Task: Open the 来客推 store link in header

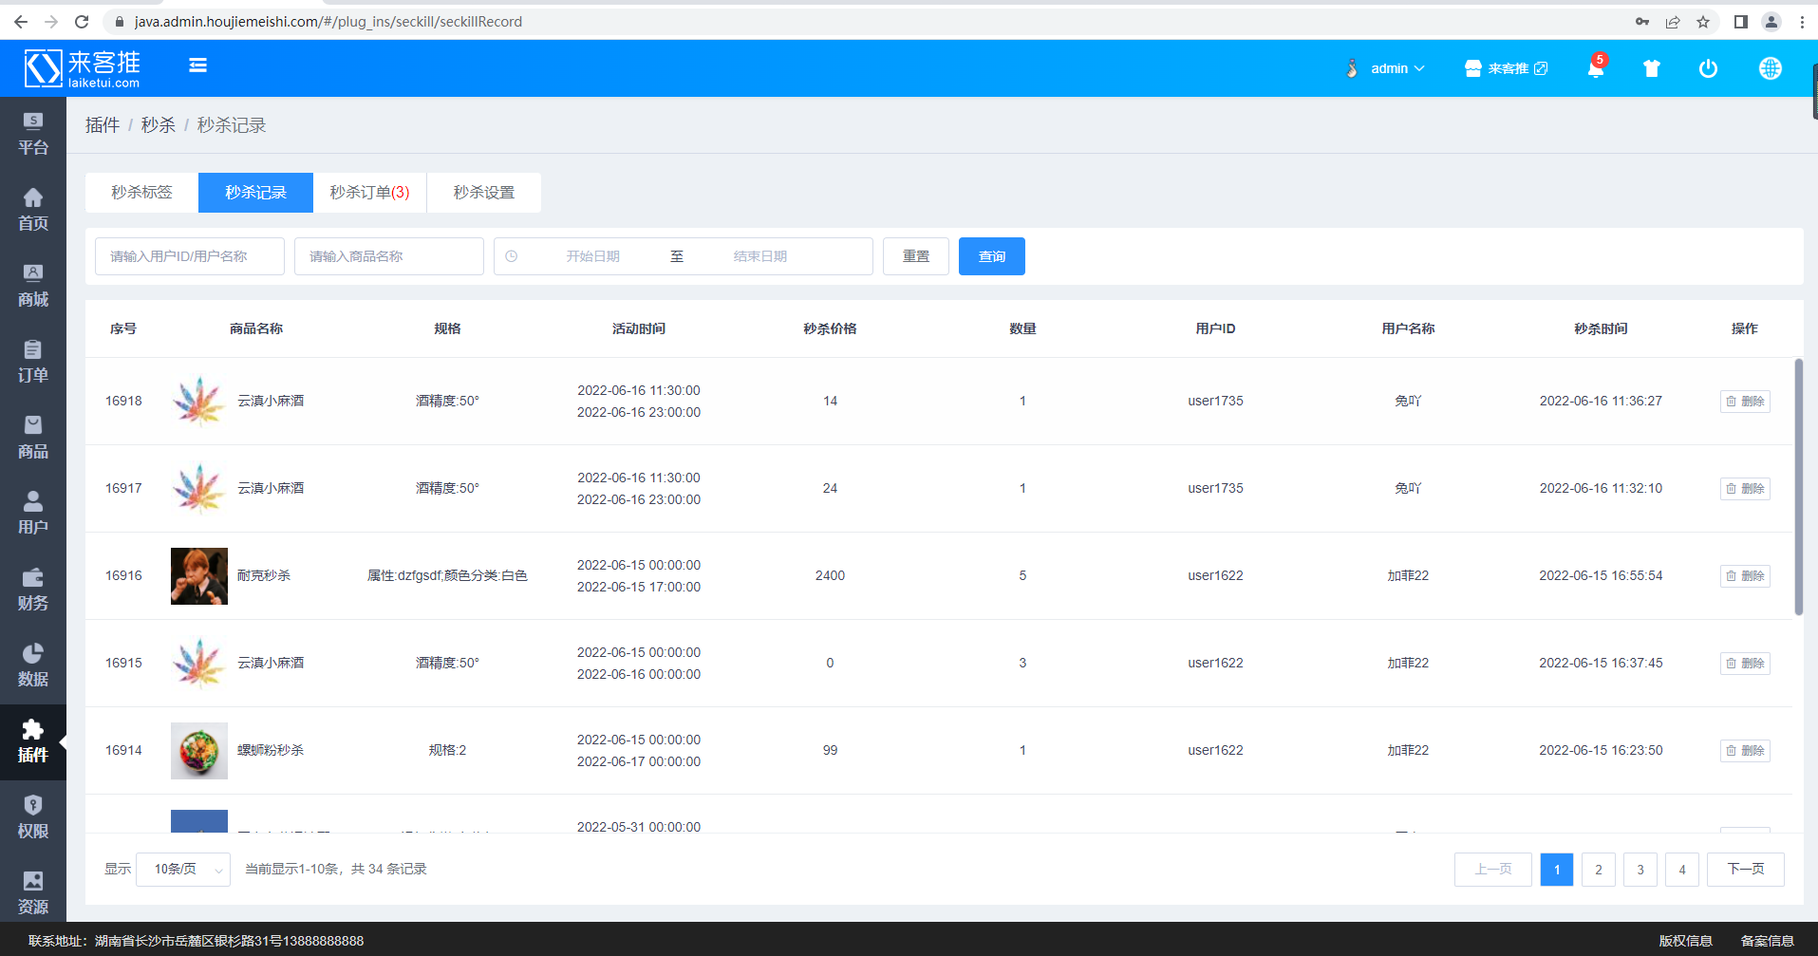Action: (1506, 68)
